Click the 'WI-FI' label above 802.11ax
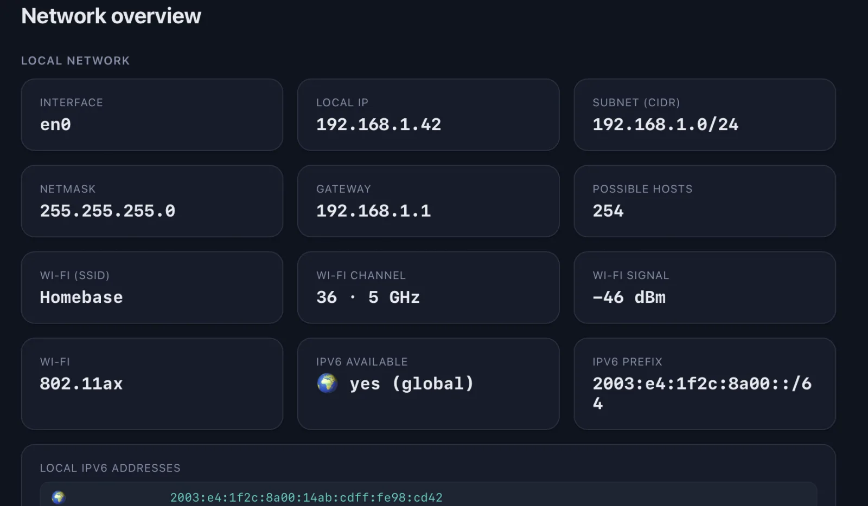This screenshot has width=868, height=506. (x=55, y=362)
